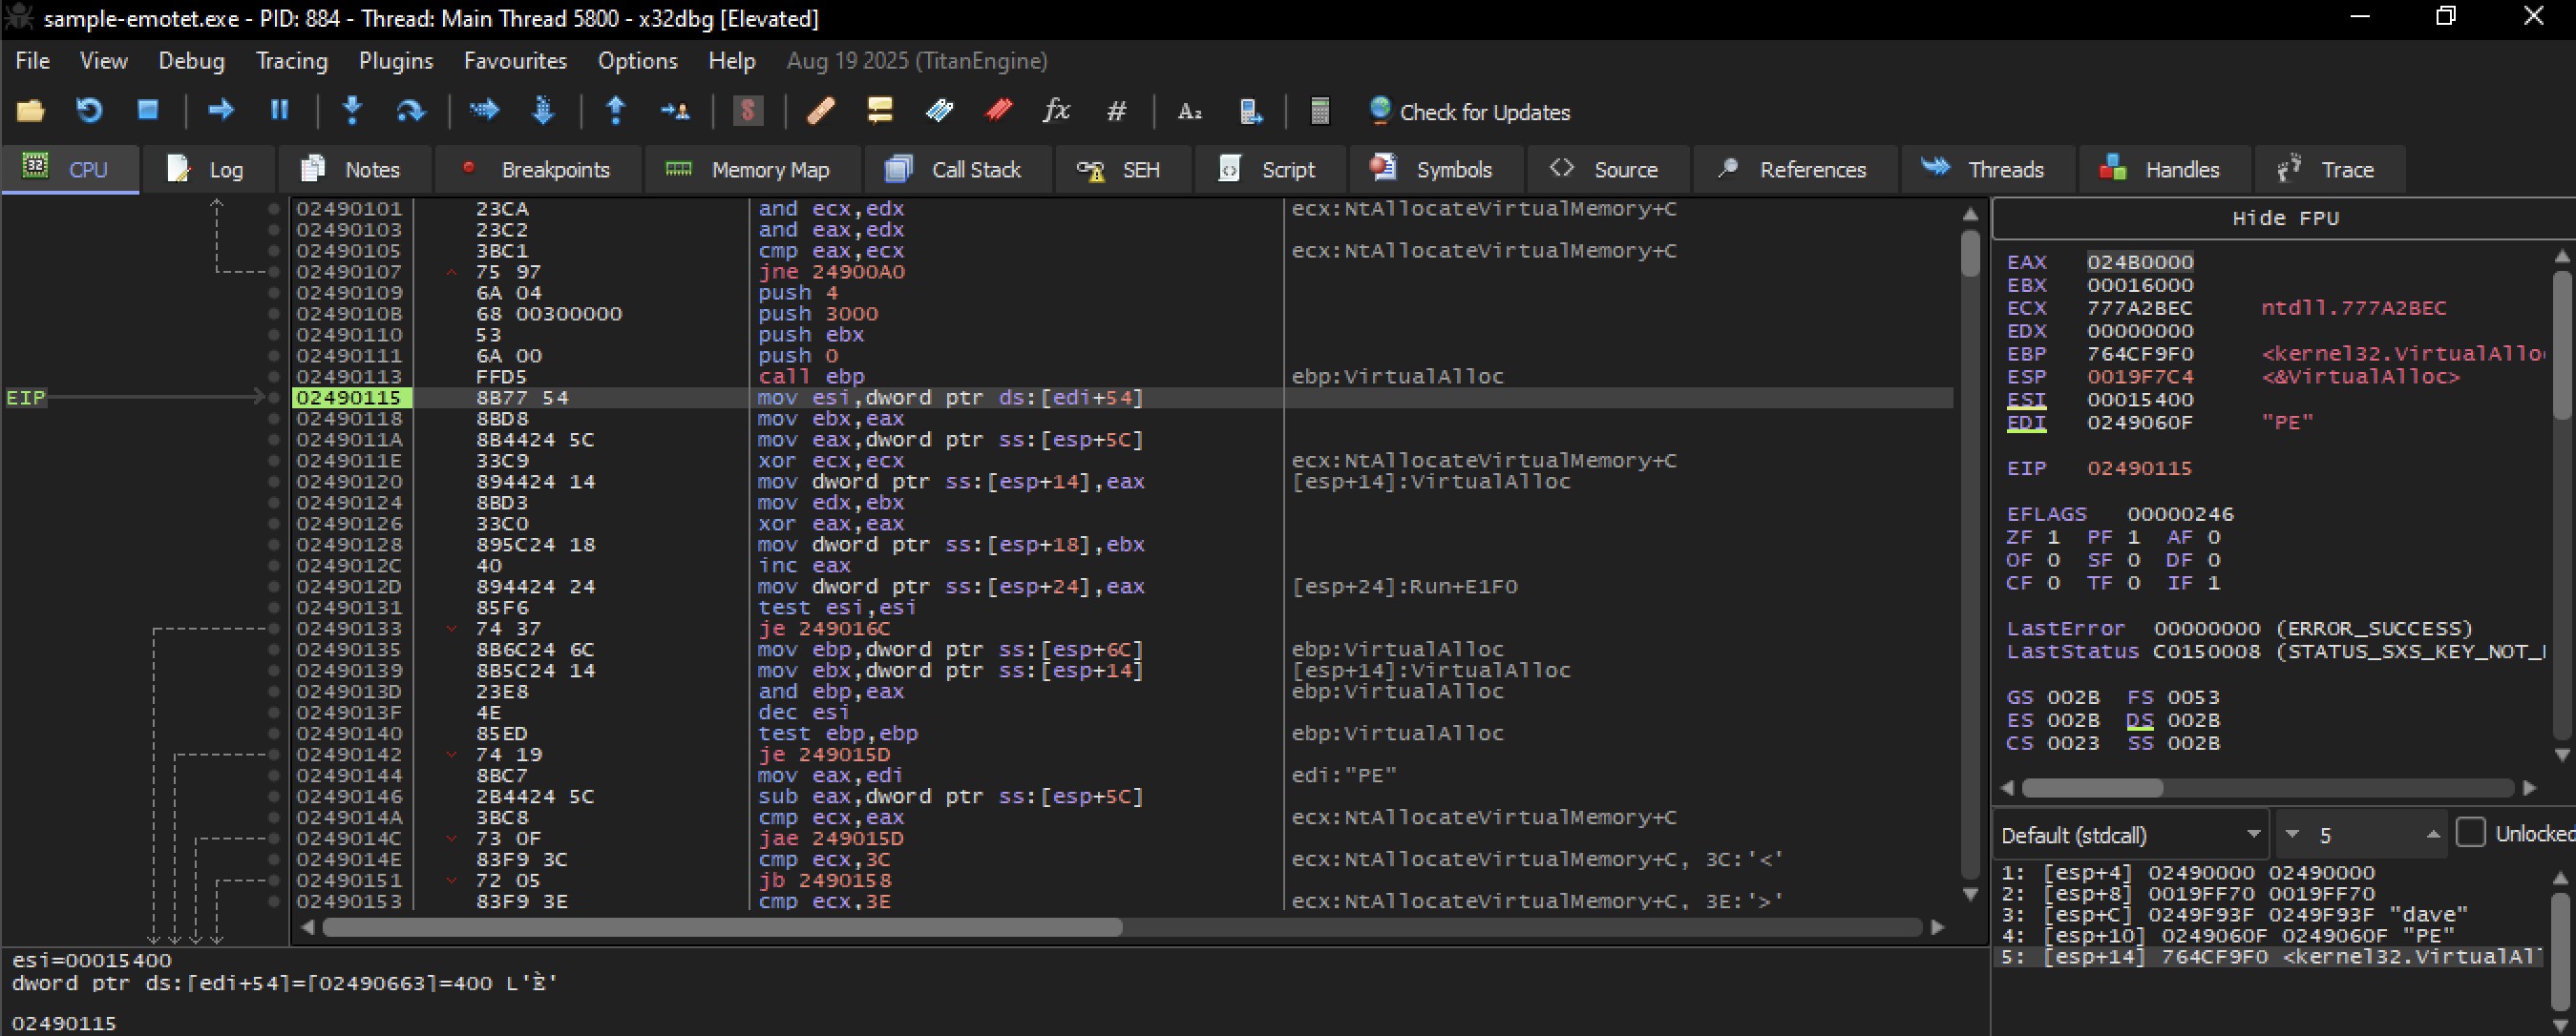Open the Debug menu
The height and width of the screenshot is (1036, 2576).
(191, 61)
